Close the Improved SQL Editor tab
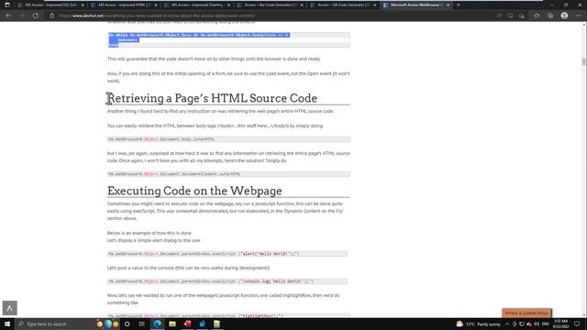The image size is (587, 330). point(83,5)
